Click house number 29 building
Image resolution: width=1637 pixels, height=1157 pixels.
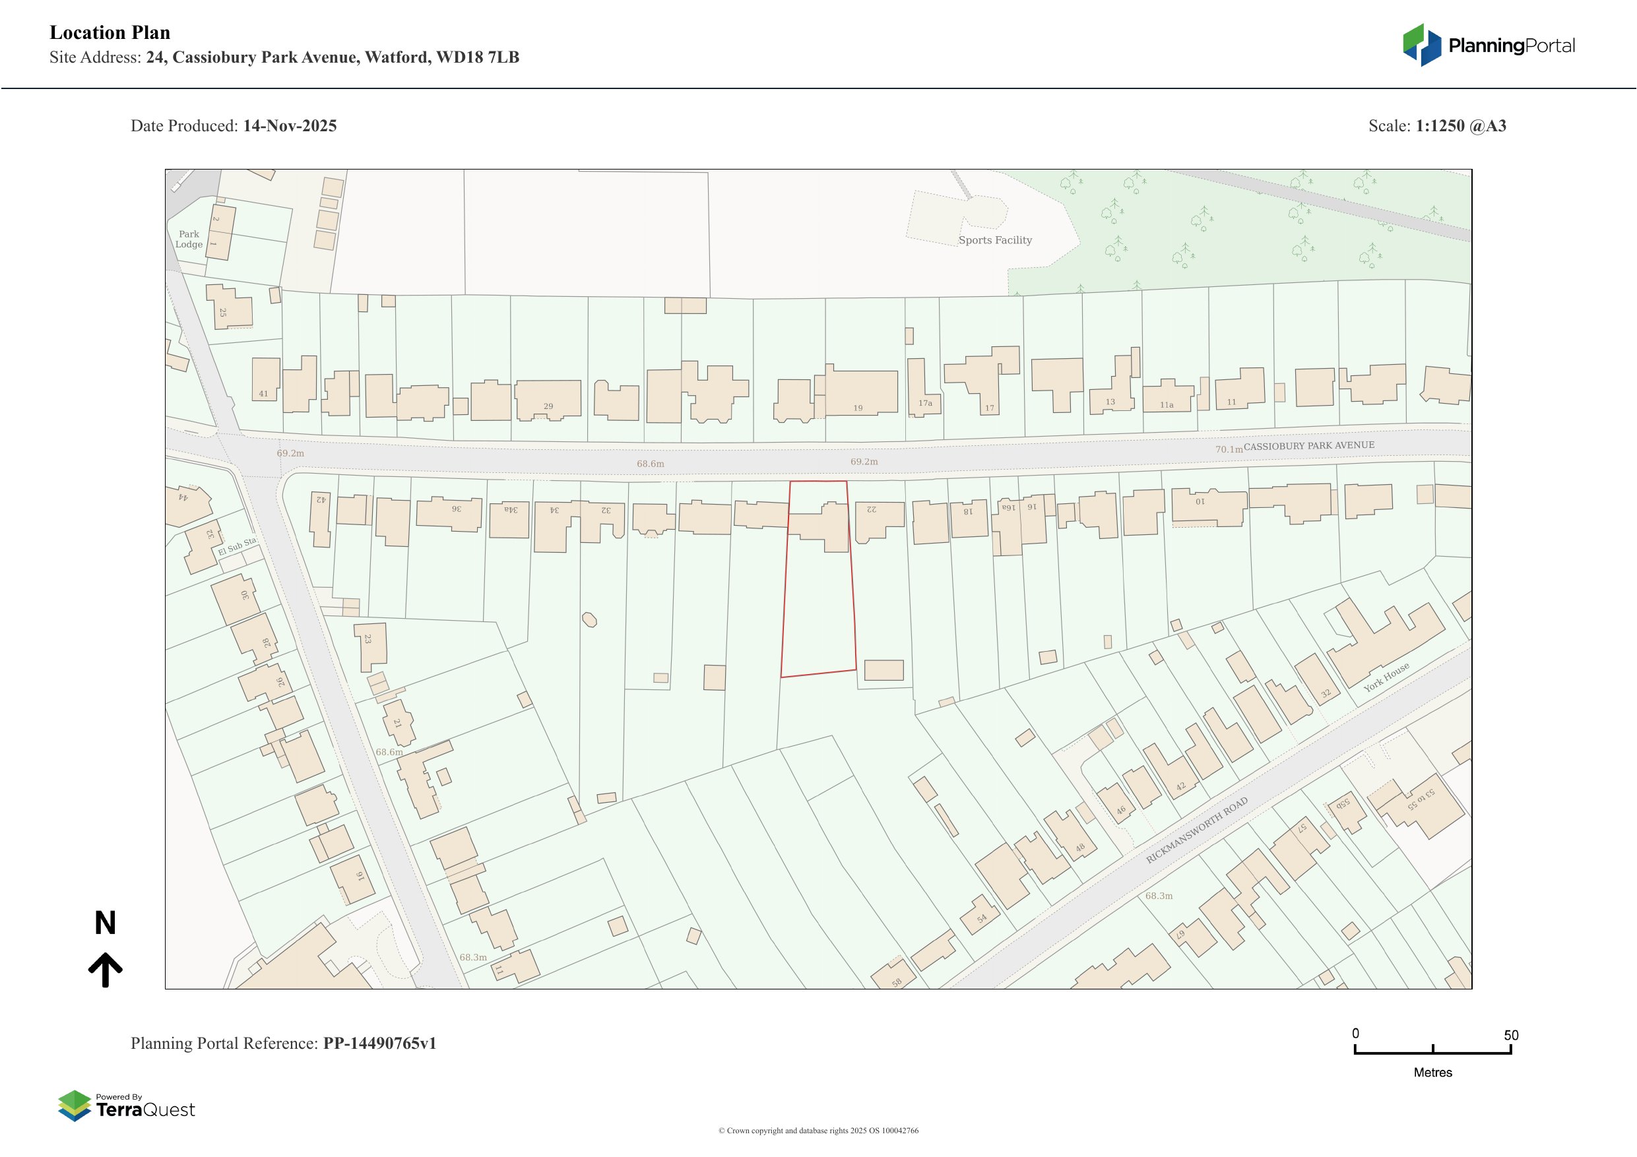click(548, 399)
